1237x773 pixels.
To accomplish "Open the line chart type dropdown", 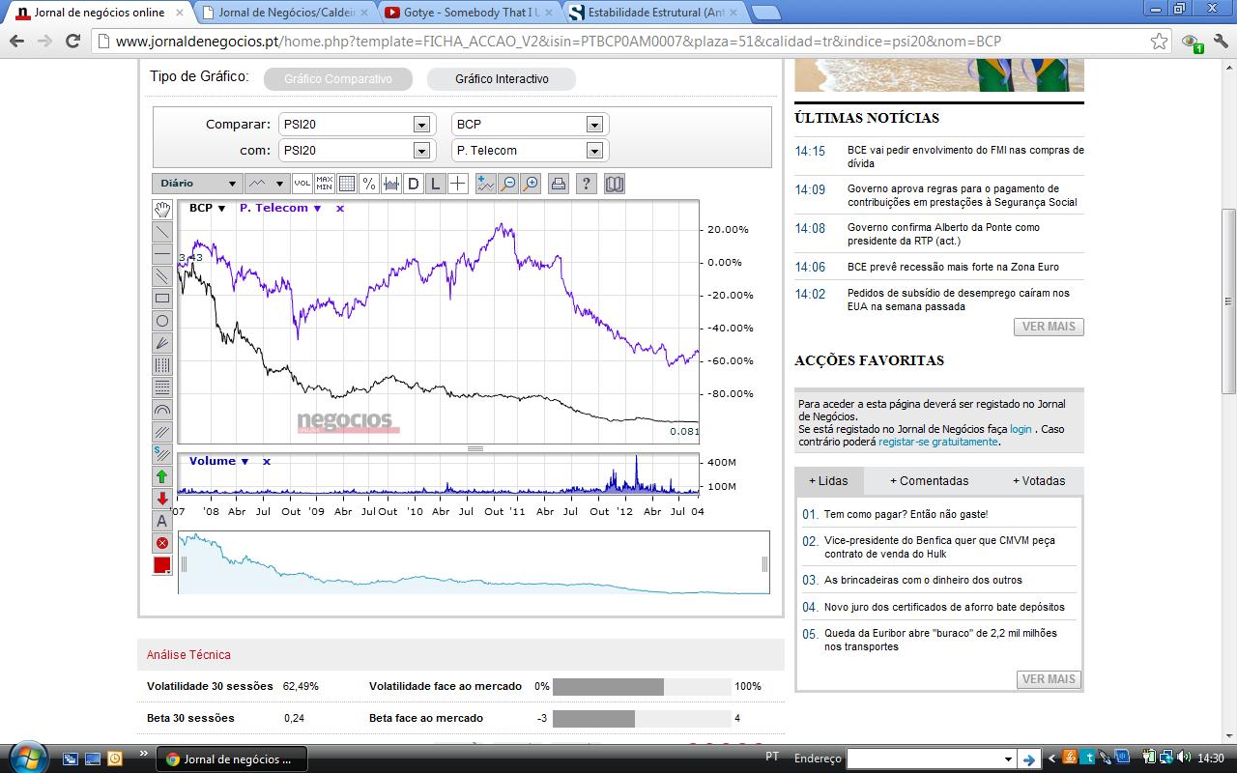I will tap(267, 184).
